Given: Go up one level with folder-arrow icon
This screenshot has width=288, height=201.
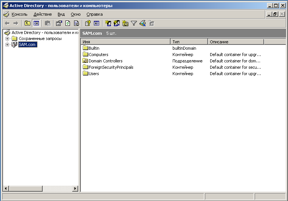Looking at the screenshot, I should (x=27, y=23).
